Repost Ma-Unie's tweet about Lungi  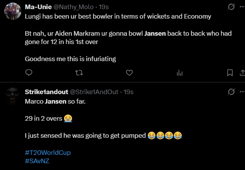(x=79, y=72)
